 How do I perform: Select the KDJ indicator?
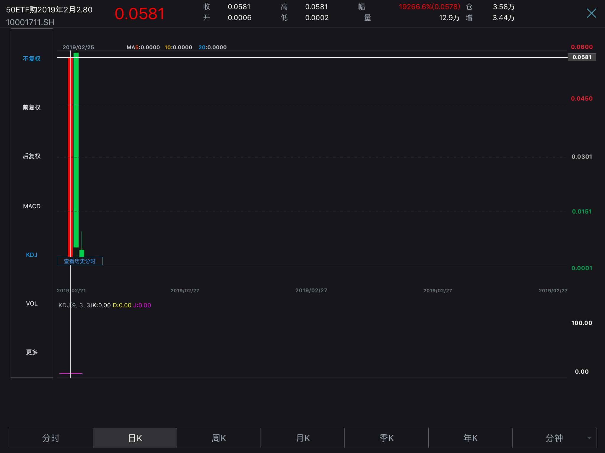pos(32,255)
